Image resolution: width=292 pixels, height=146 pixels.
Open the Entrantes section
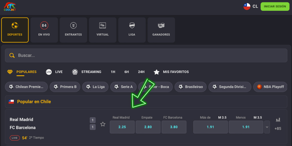coord(73,30)
